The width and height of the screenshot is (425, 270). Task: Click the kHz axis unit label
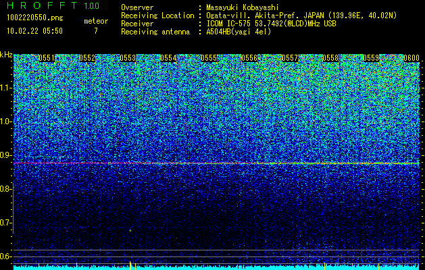(6, 55)
